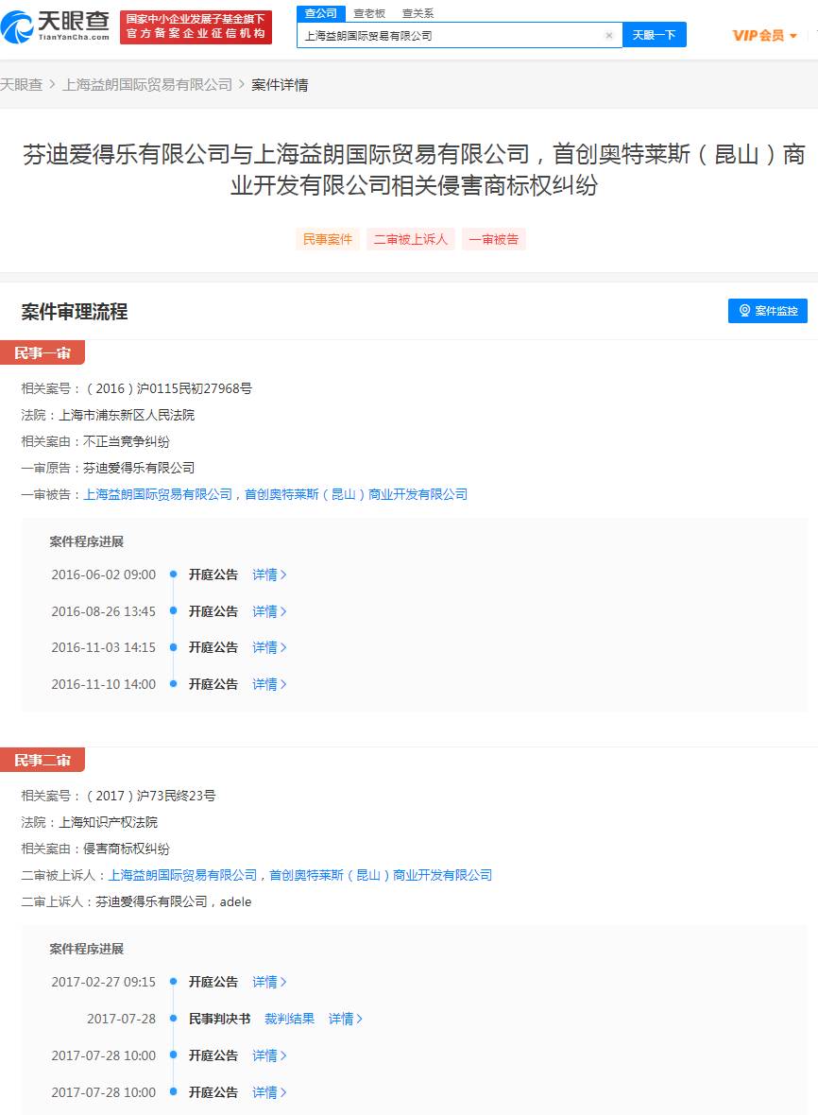
Task: Open 首创奥特莱斯 company in 一审被告 row
Action: [356, 494]
